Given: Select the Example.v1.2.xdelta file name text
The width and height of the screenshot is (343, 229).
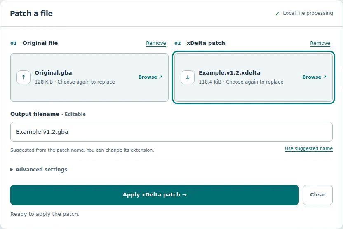Looking at the screenshot, I should pos(230,72).
